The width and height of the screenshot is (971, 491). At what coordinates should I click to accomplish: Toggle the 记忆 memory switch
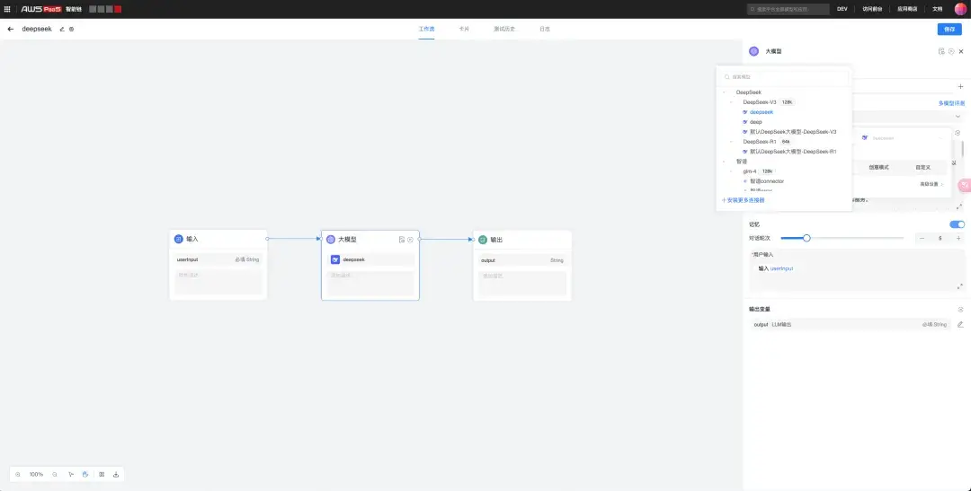coord(957,224)
